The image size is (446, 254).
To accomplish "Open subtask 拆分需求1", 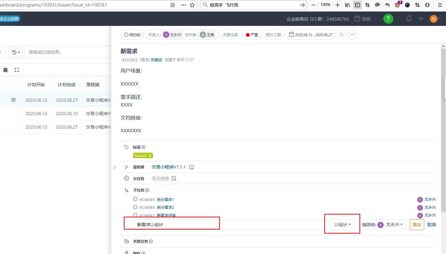I will [165, 199].
